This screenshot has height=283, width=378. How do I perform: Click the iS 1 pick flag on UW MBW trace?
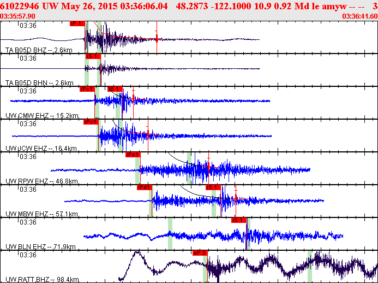pyautogui.click(x=213, y=187)
